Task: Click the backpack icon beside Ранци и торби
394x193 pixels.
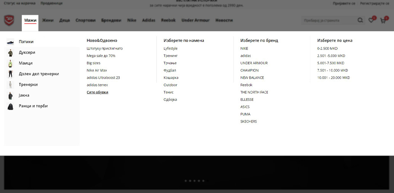Action: (10, 106)
